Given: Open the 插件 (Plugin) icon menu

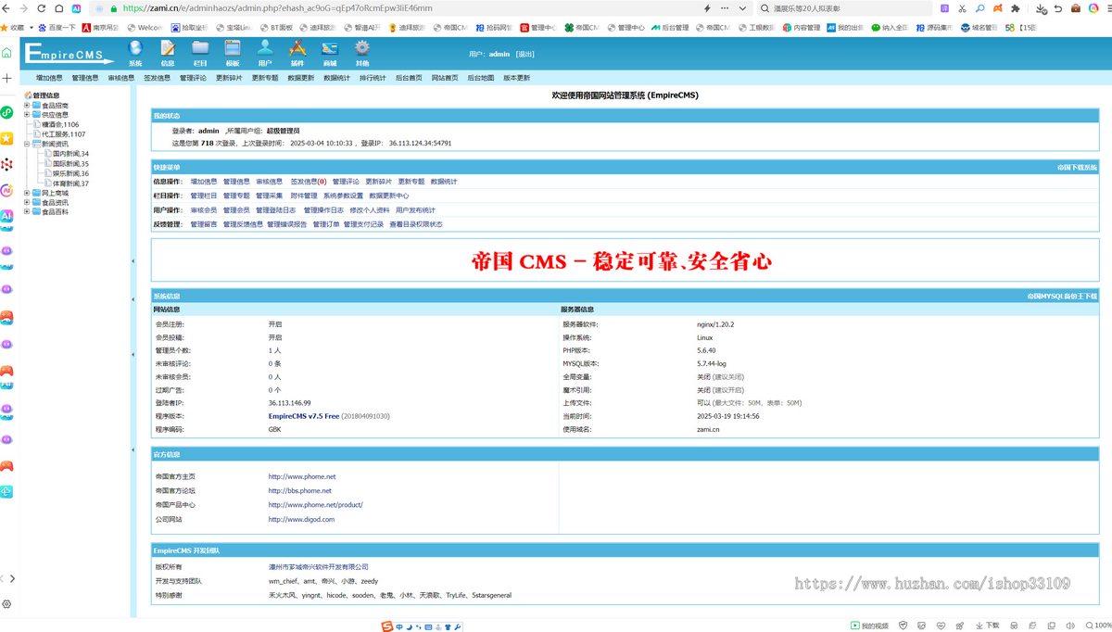Looking at the screenshot, I should tap(297, 54).
